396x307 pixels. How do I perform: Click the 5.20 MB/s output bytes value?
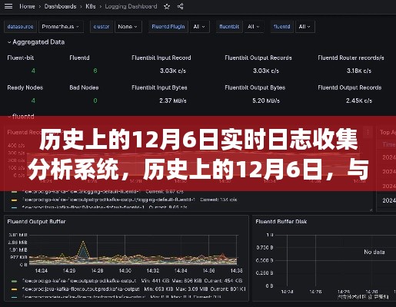point(266,101)
